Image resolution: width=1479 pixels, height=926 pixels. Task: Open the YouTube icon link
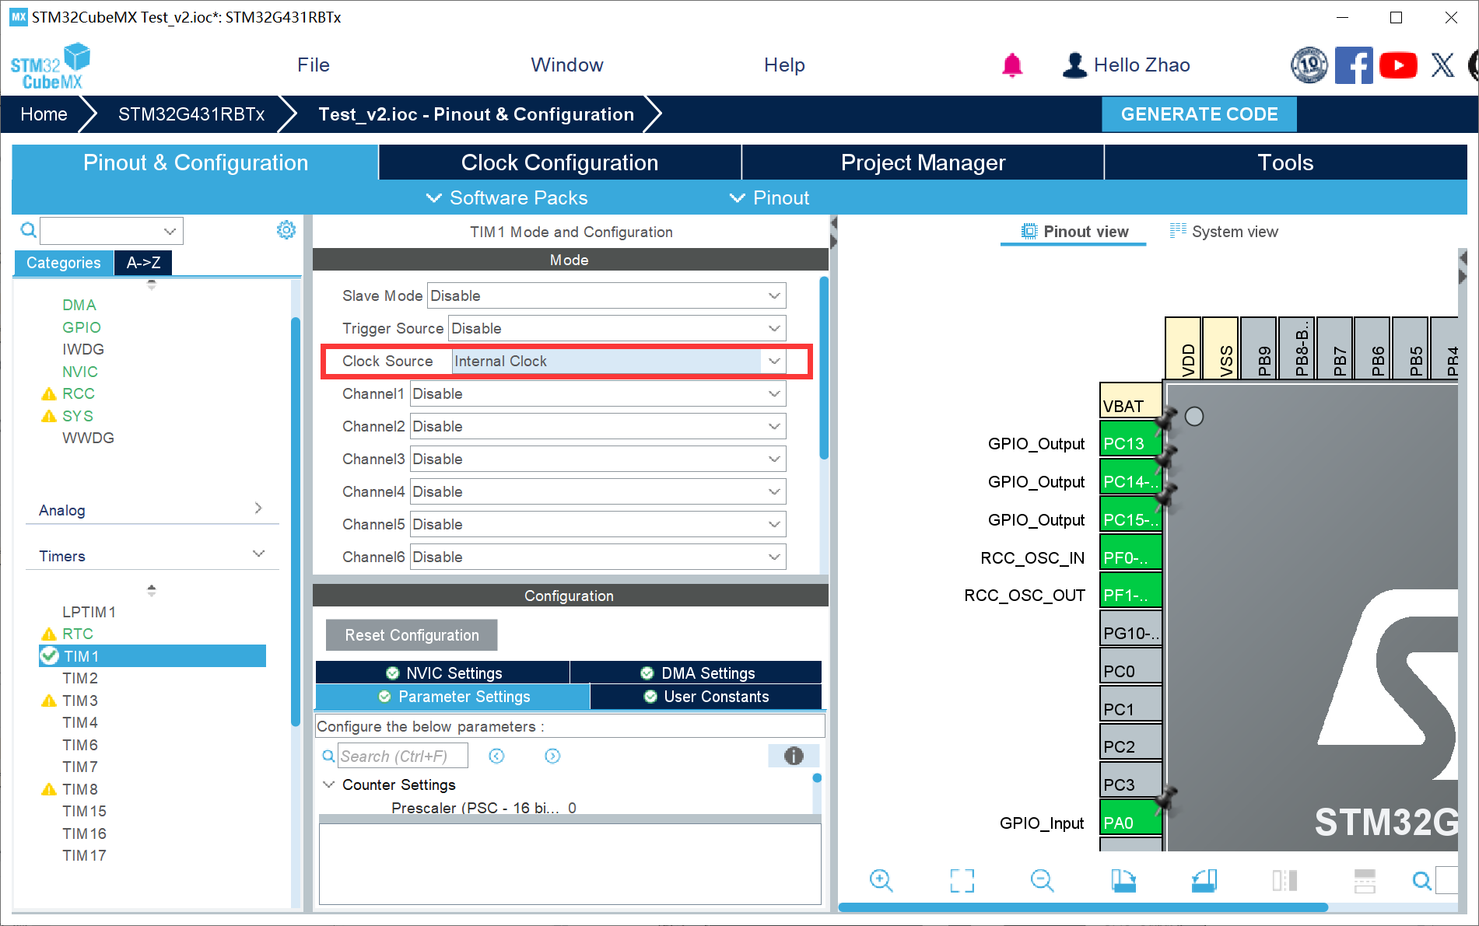point(1398,65)
